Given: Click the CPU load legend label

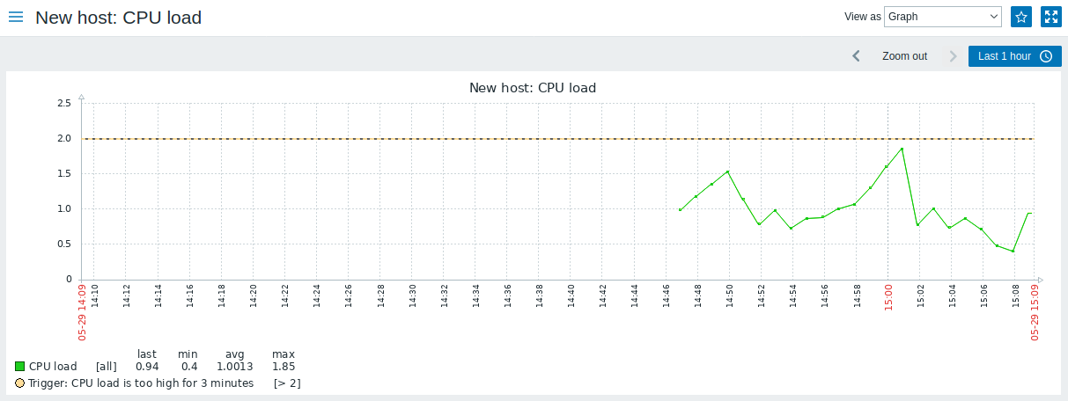Looking at the screenshot, I should pyautogui.click(x=53, y=366).
